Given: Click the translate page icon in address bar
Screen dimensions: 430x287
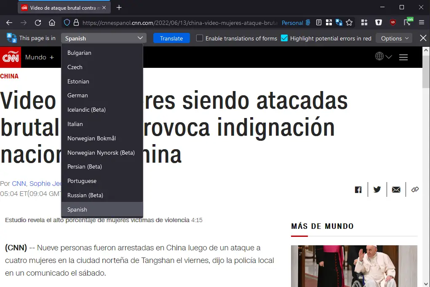Looking at the screenshot, I should click(x=339, y=22).
